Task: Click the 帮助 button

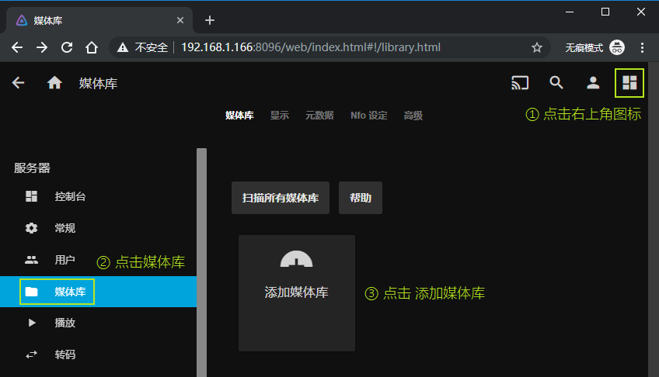Action: click(361, 198)
